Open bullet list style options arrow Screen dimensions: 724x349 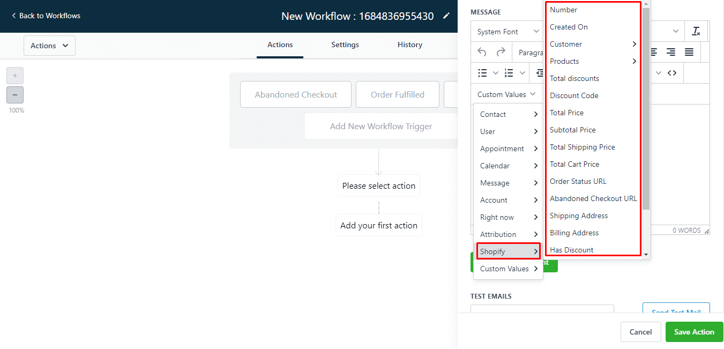click(496, 73)
